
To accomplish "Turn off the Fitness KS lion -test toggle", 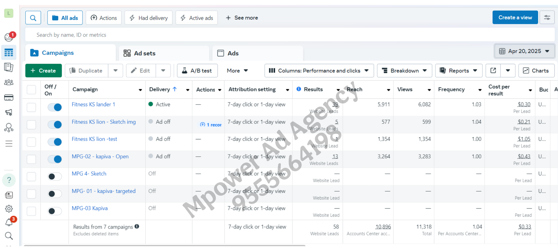I will pyautogui.click(x=55, y=142).
